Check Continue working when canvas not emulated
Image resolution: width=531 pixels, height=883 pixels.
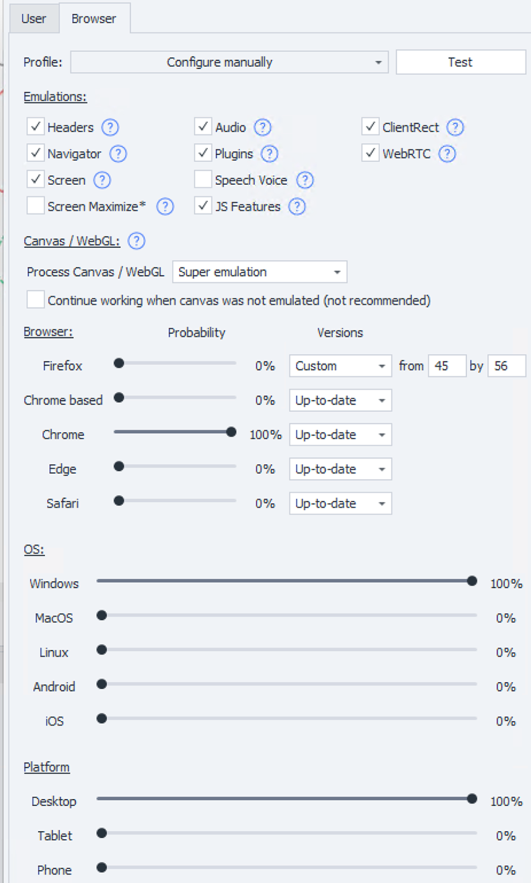point(36,300)
